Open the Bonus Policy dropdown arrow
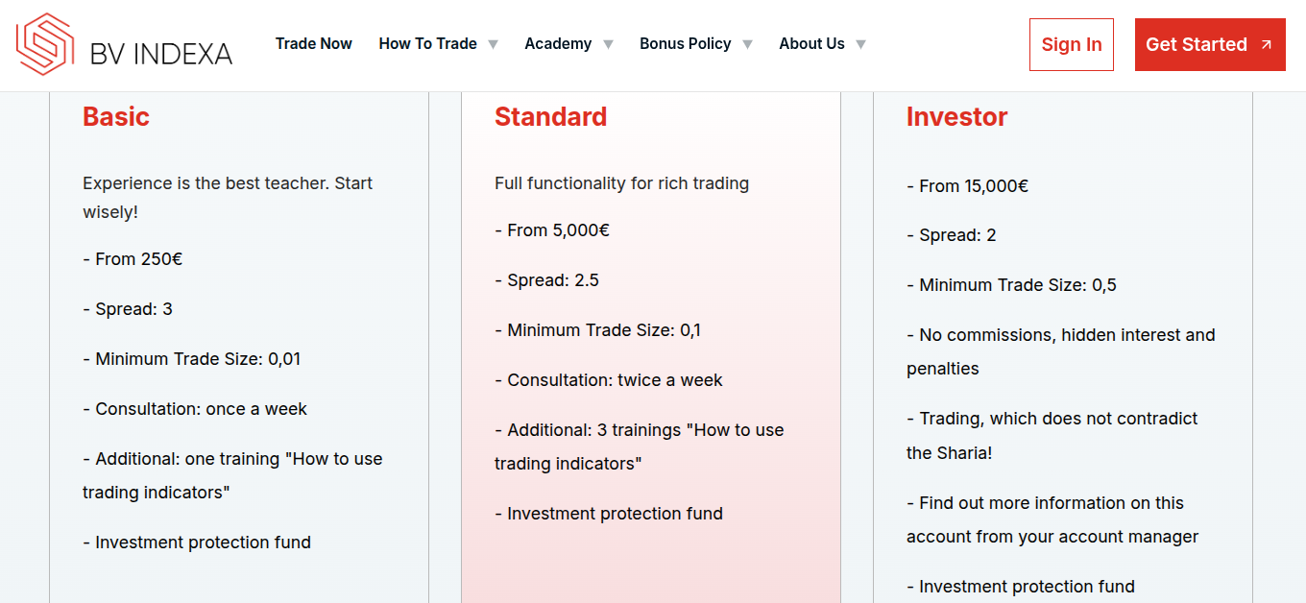 (748, 44)
